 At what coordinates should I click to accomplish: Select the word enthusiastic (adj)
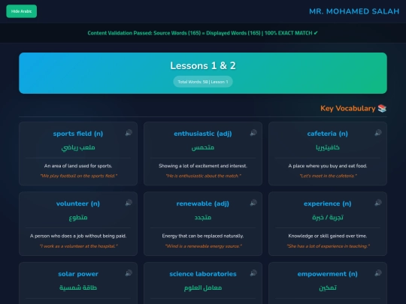coord(203,134)
